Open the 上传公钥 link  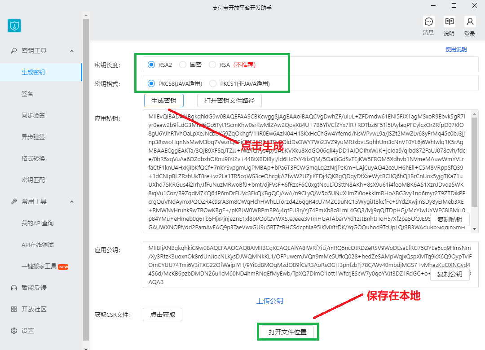tap(270, 301)
